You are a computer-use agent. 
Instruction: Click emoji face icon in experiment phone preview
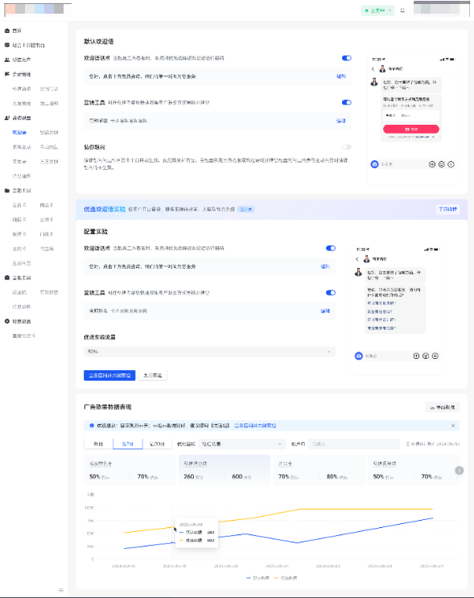tap(426, 356)
